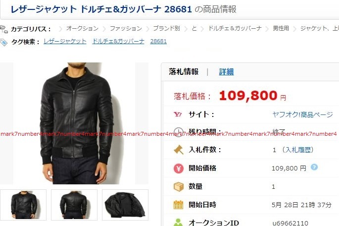Click the ファッション breadcrumb category
Image resolution: width=339 pixels, height=226 pixels.
coord(126,28)
